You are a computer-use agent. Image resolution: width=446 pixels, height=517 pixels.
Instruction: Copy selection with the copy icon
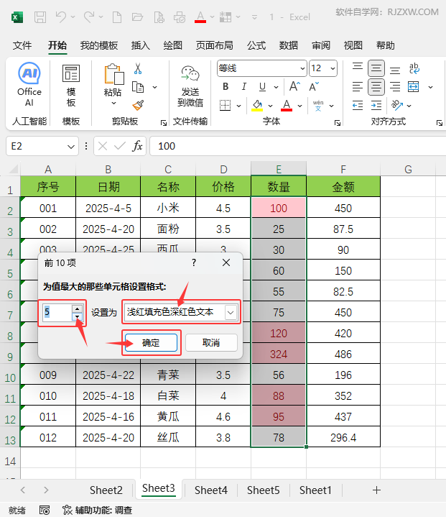pyautogui.click(x=138, y=88)
